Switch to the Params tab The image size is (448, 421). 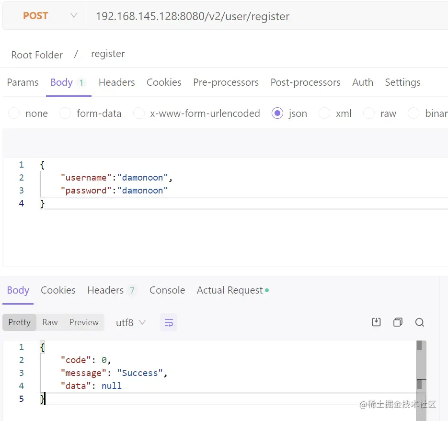coord(23,82)
